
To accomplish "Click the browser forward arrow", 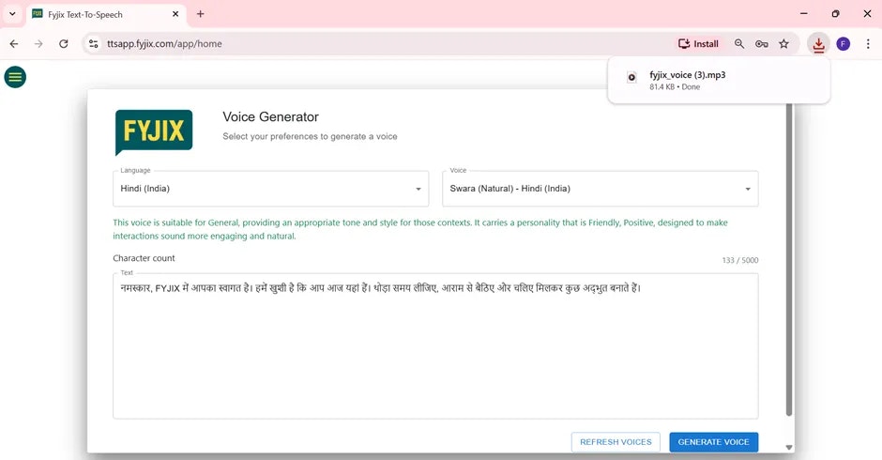I will click(38, 44).
